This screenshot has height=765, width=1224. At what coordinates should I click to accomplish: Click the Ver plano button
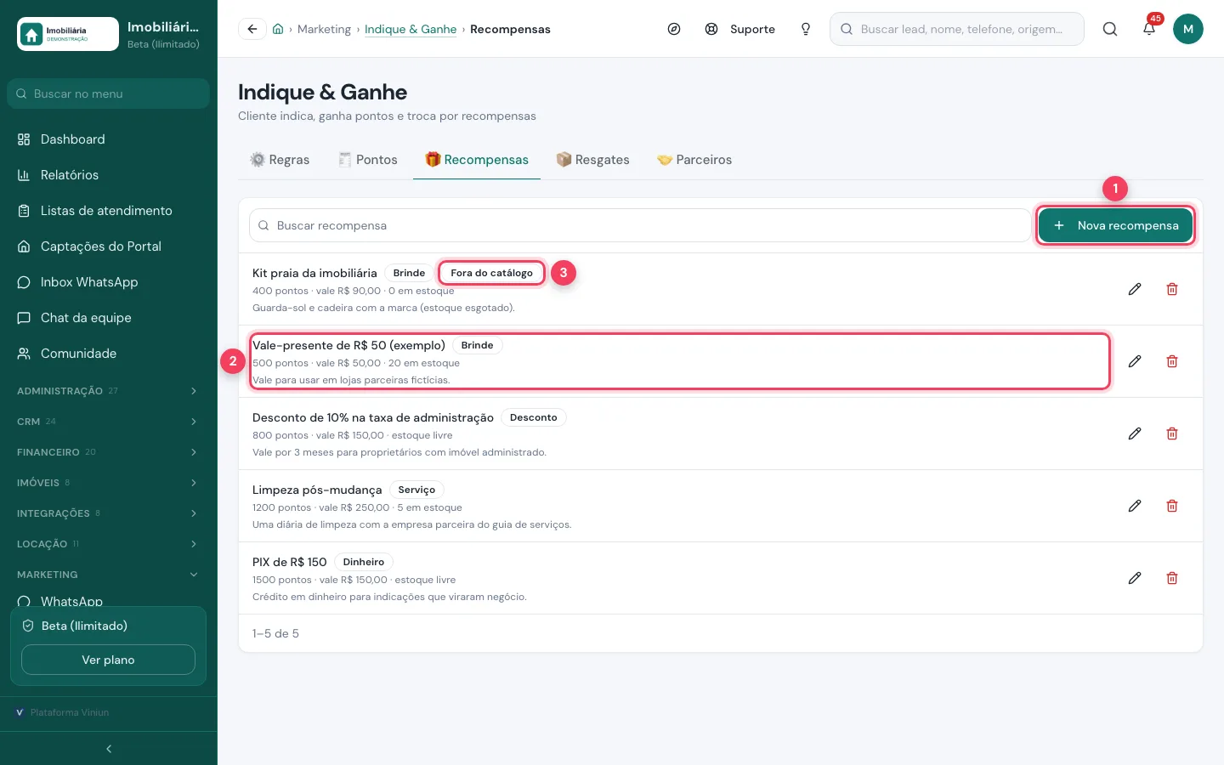[x=108, y=660]
